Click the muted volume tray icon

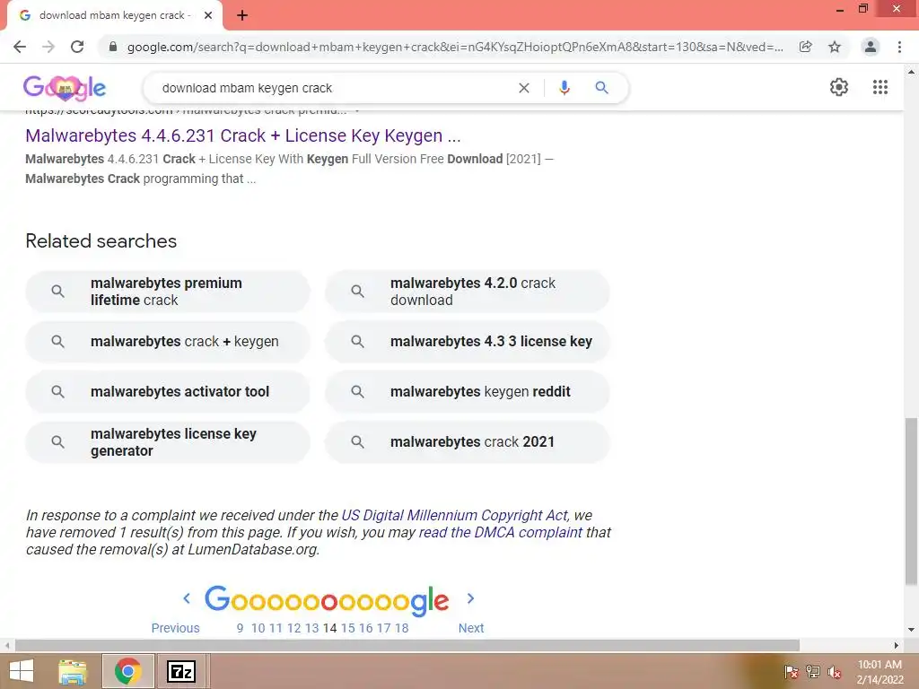835,672
